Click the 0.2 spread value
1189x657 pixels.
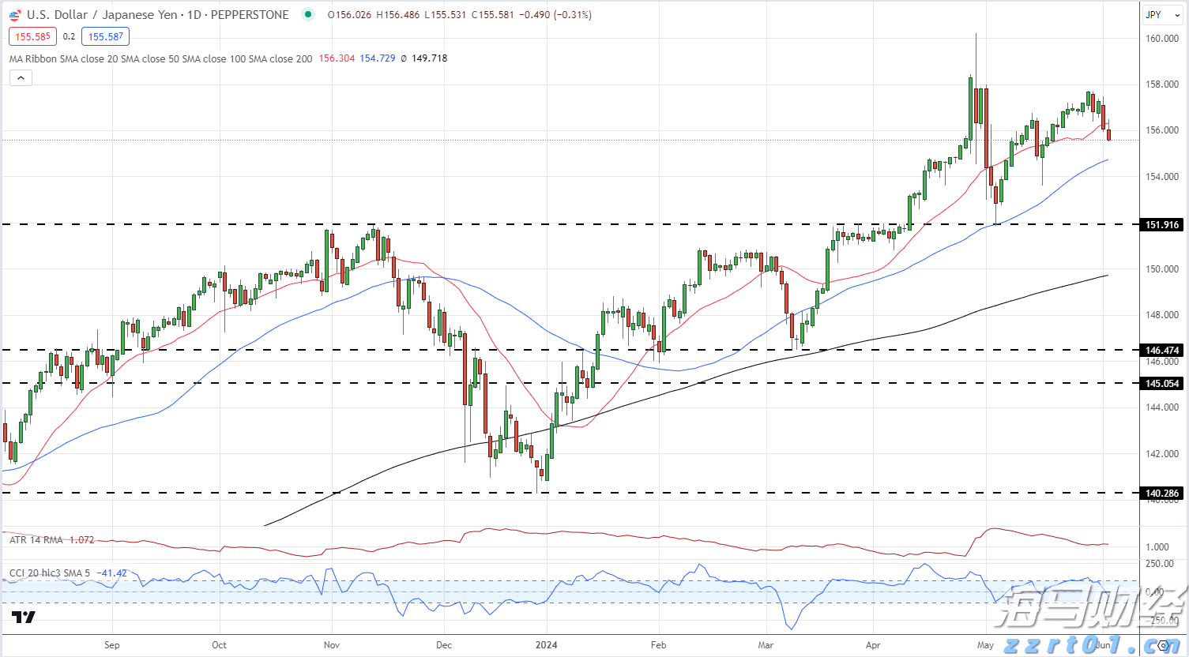(69, 36)
